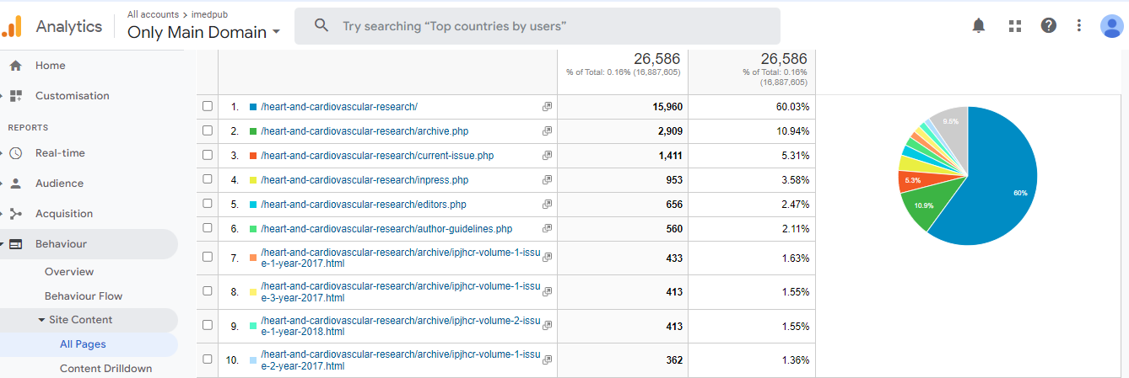Expand the Audience reports section
Screen dimensions: 1129x378
click(59, 184)
